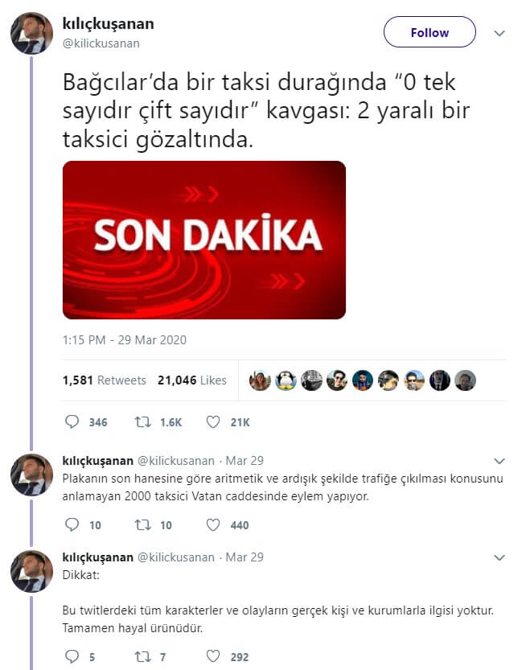Image resolution: width=526 pixels, height=670 pixels.
Task: Retweet the Dikkat tweet with 7 retweets
Action: [142, 656]
